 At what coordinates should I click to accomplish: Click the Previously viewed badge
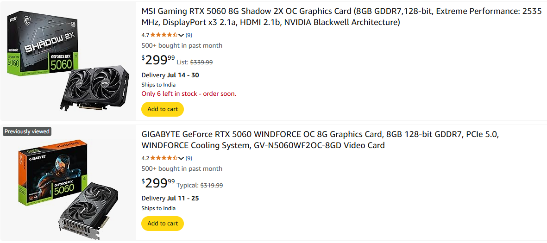[x=27, y=131]
